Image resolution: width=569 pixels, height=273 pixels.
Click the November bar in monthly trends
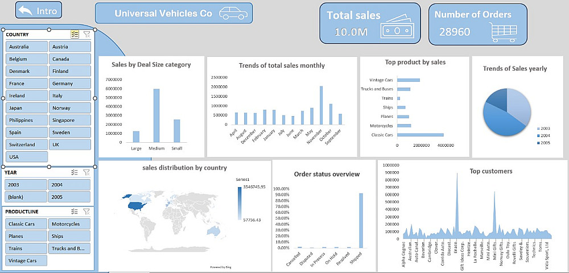321,105
